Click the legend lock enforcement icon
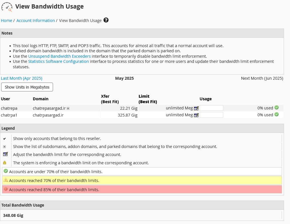 tap(4, 163)
